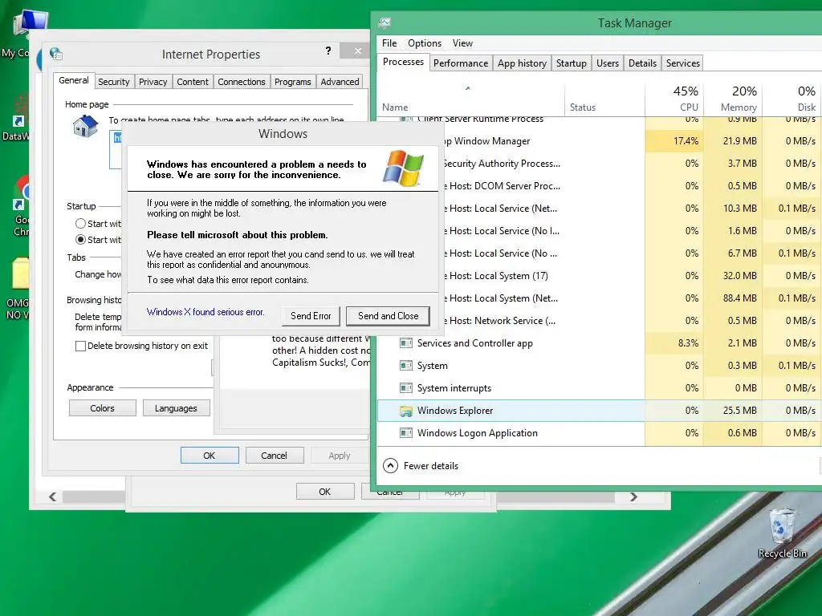Click the Fewer details circular arrow icon
Image resolution: width=822 pixels, height=616 pixels.
tap(391, 466)
